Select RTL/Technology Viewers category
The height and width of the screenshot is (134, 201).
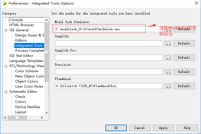(x=27, y=66)
